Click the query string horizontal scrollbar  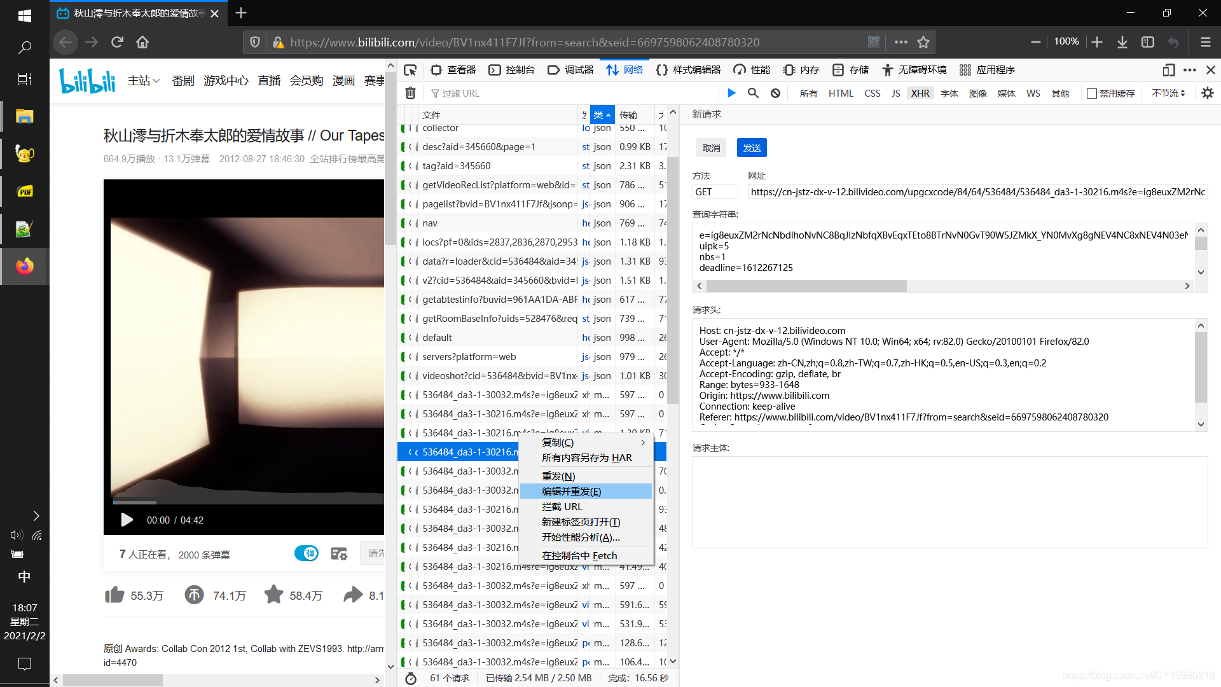click(x=806, y=286)
